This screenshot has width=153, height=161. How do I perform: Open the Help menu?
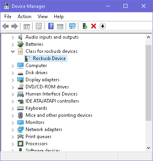[x=59, y=17]
